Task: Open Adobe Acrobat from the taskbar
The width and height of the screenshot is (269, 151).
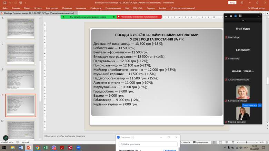Action: pos(62,148)
